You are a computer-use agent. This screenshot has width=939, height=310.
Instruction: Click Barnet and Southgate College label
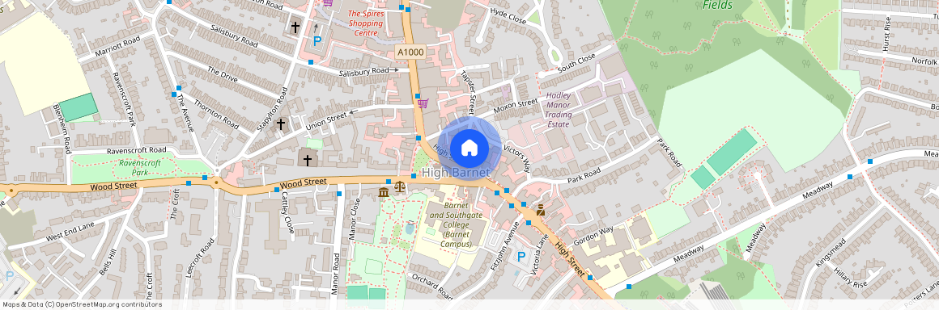click(x=456, y=224)
